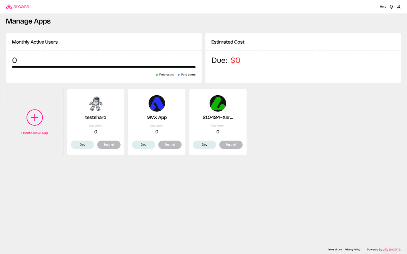Click the footer Arcana logo
The image size is (407, 254).
(x=392, y=250)
